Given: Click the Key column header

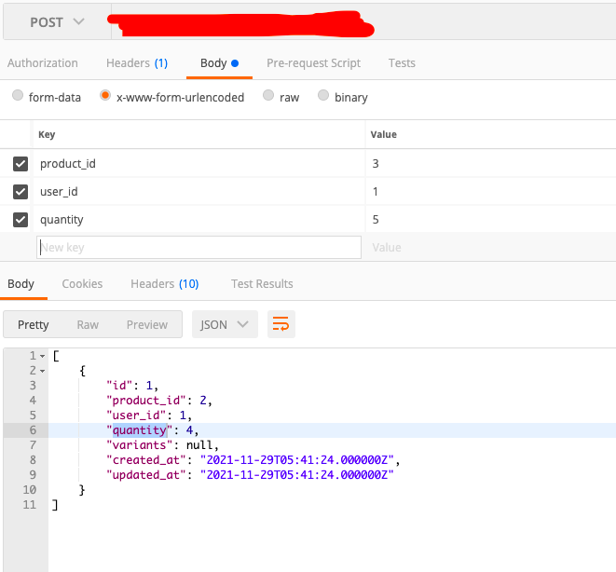Looking at the screenshot, I should pos(47,135).
